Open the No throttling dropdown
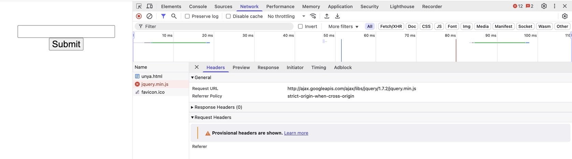 click(286, 16)
